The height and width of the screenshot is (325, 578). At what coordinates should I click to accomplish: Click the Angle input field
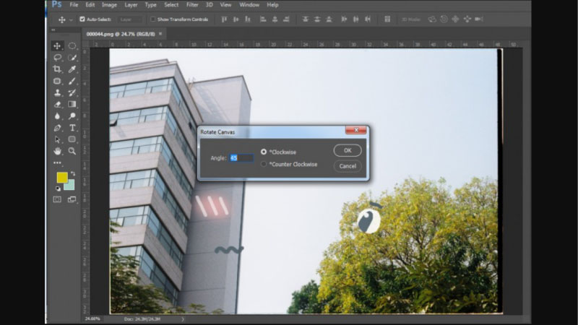(241, 157)
